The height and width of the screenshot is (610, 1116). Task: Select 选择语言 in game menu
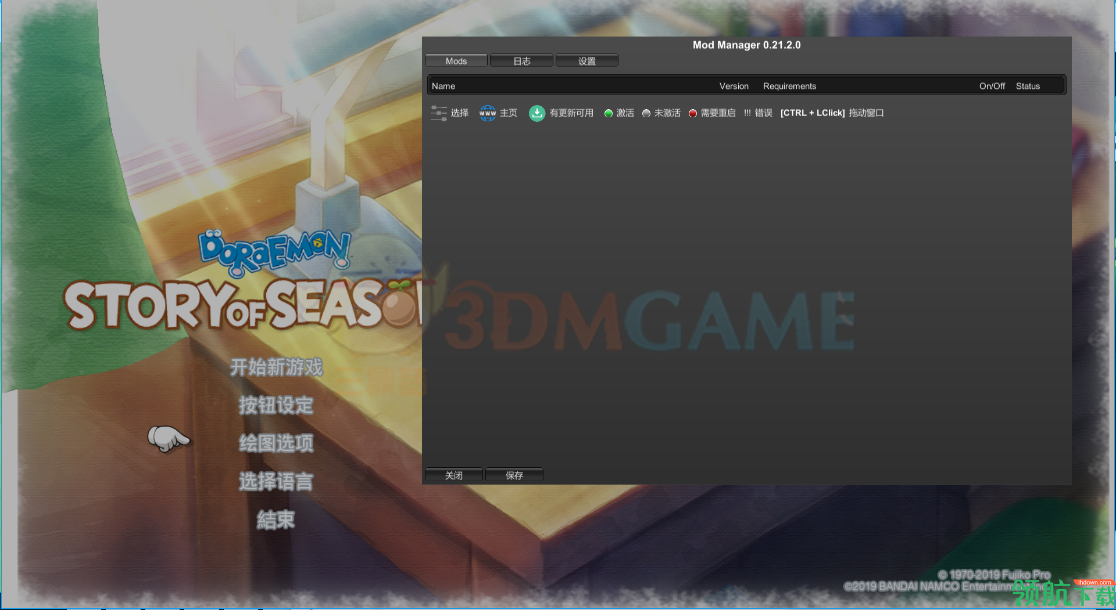tap(276, 482)
